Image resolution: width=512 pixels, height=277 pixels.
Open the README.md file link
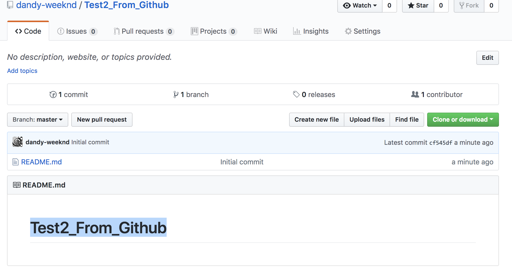click(41, 162)
